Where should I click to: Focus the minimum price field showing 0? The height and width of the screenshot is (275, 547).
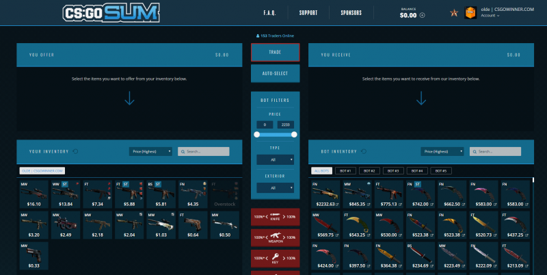coord(265,125)
